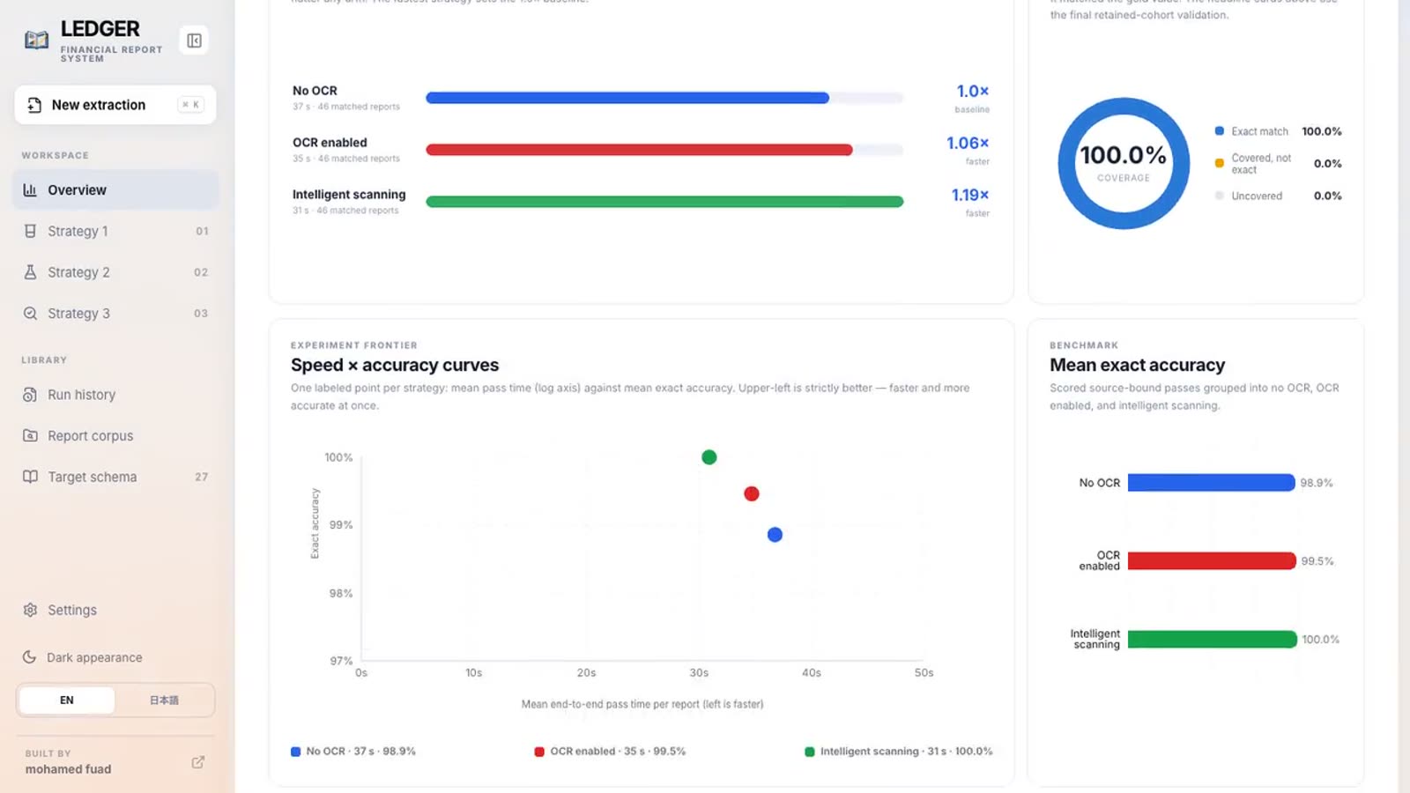The height and width of the screenshot is (793, 1410).
Task: Click the Intelligent scanning green speed bar
Action: click(664, 202)
